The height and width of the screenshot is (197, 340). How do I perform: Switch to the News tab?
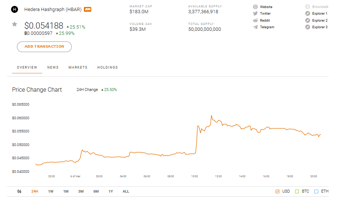[x=53, y=68]
